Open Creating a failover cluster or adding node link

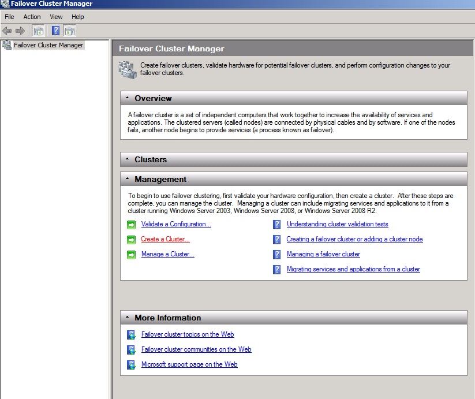[x=355, y=239]
